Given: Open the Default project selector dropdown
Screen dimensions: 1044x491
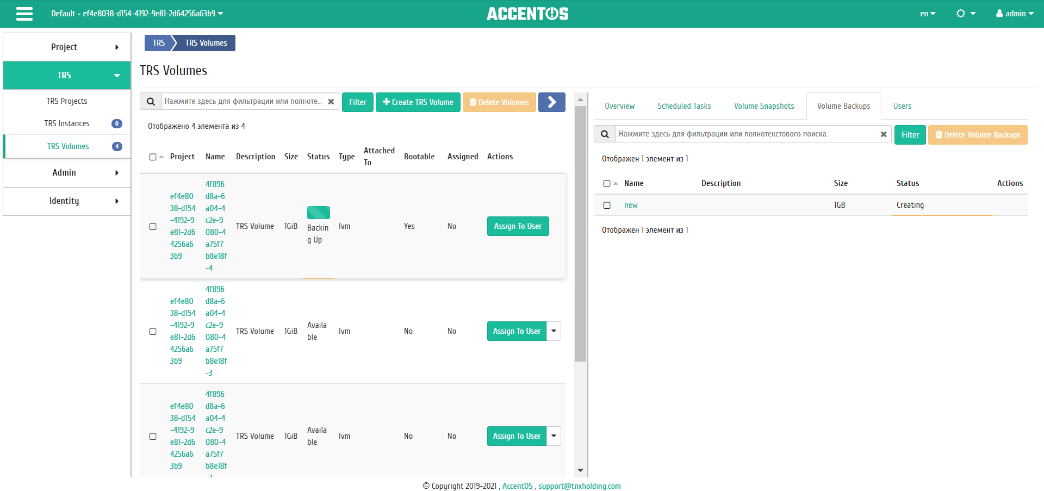Looking at the screenshot, I should (137, 14).
